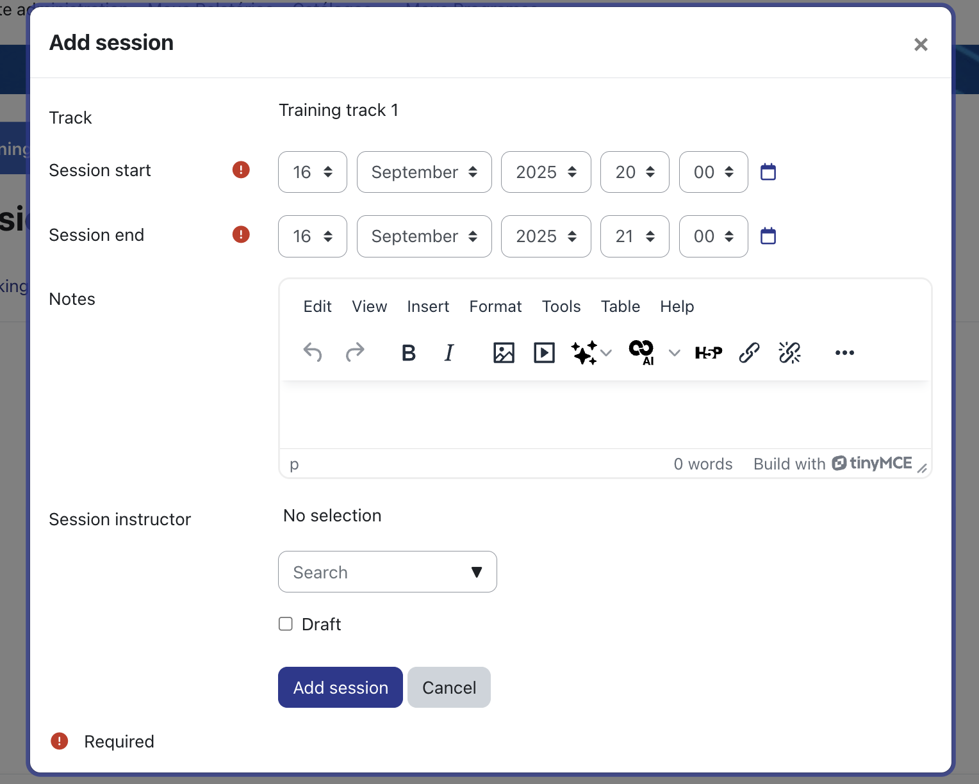This screenshot has height=784, width=979.
Task: Remove link using unlink icon
Action: [789, 352]
